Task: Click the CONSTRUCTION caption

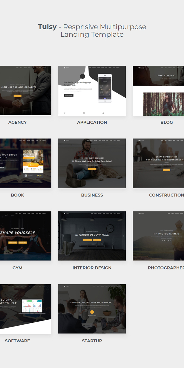Action: (x=166, y=195)
